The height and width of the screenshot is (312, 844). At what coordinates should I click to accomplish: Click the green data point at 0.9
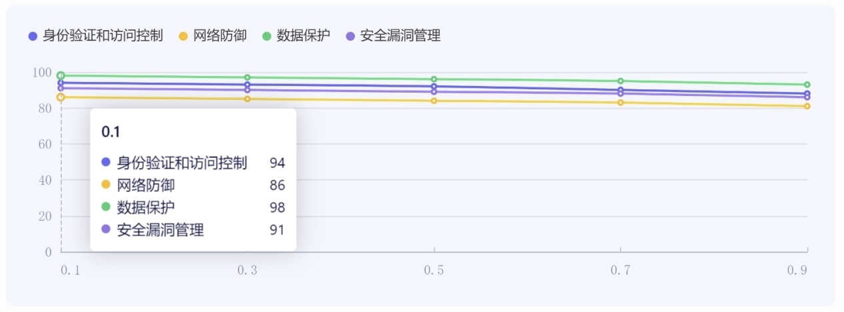tap(807, 85)
